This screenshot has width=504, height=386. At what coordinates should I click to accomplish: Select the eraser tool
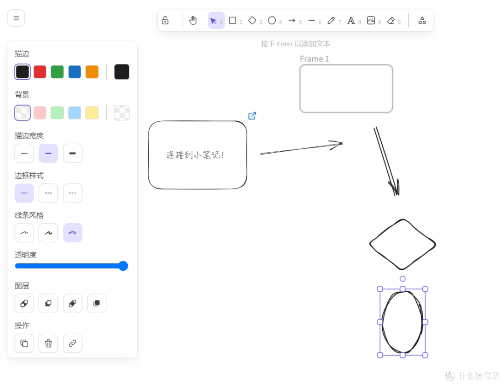(391, 21)
